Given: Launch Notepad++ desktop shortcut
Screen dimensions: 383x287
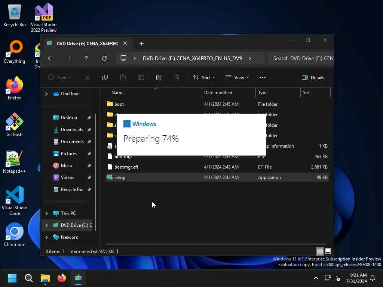Looking at the screenshot, I should [15, 161].
